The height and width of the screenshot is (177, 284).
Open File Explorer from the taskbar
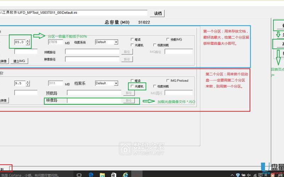(x=102, y=175)
